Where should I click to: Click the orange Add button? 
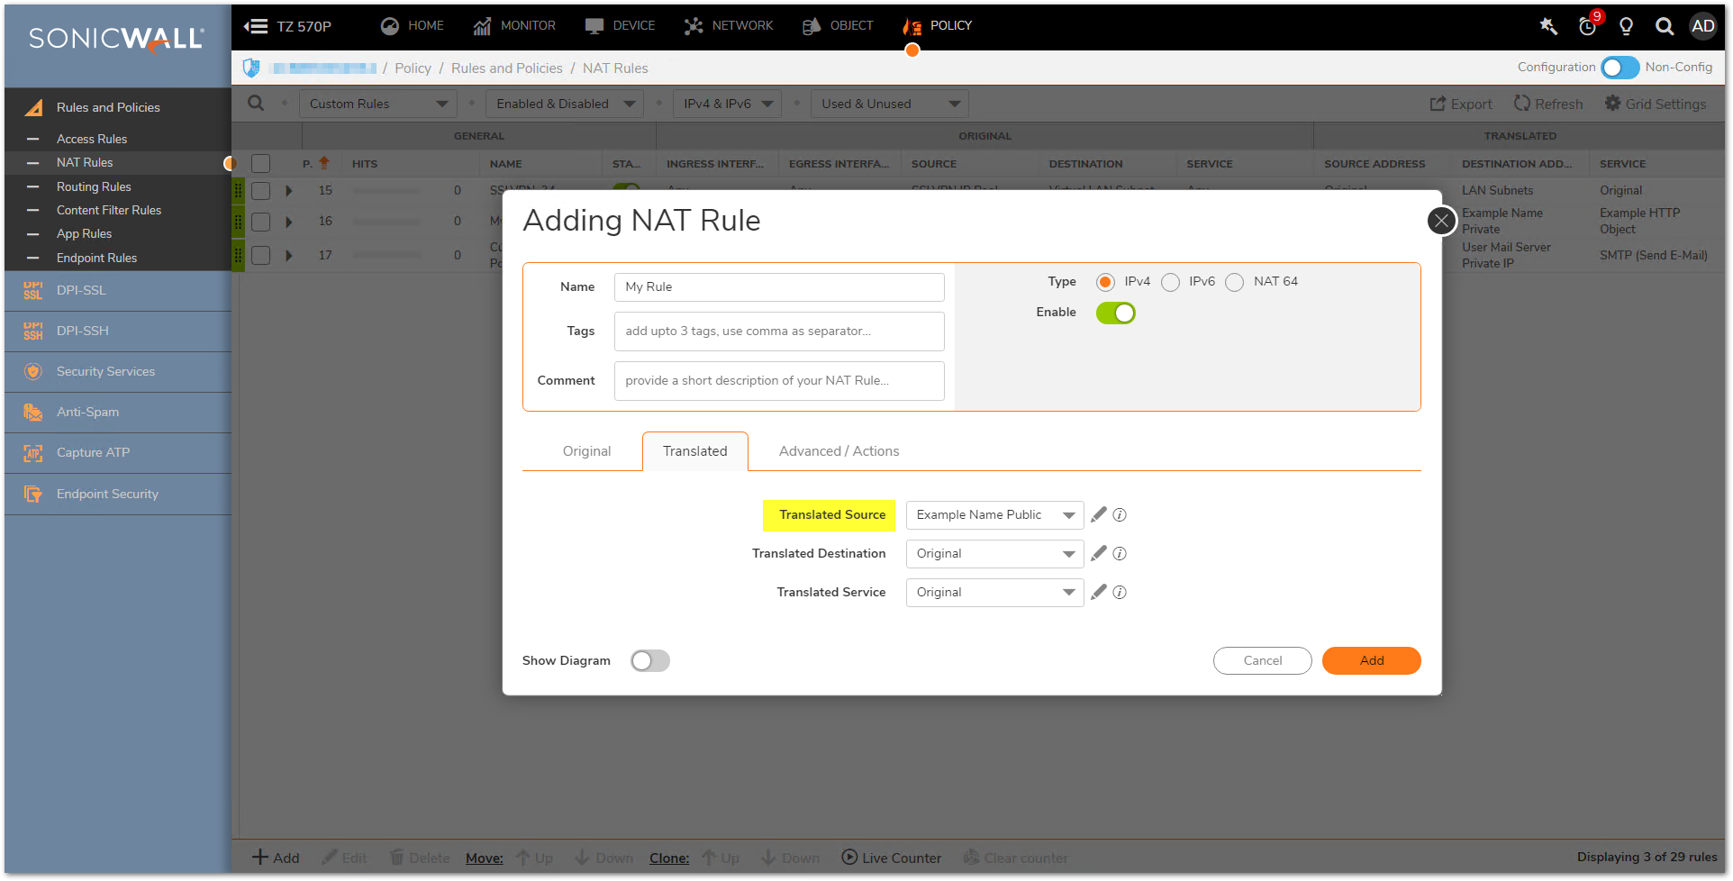coord(1371,660)
